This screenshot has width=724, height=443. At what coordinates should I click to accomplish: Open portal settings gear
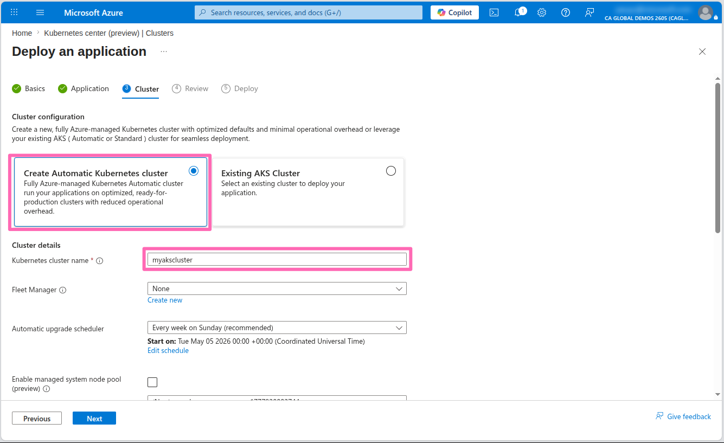(542, 12)
